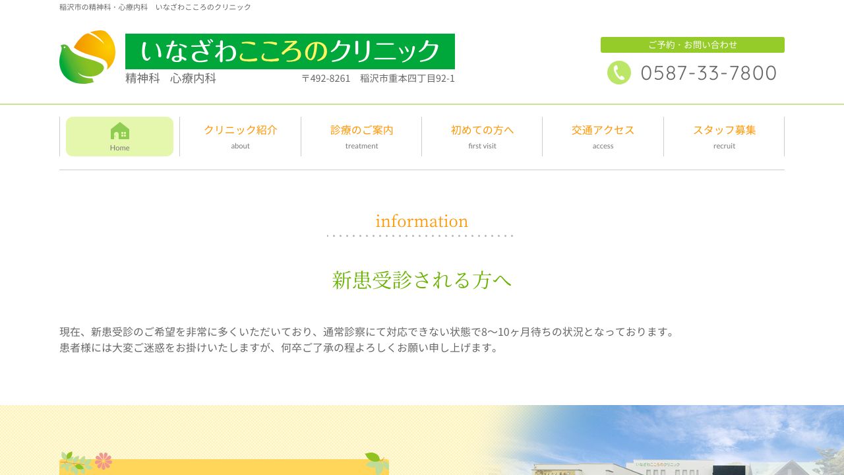Select the Home house icon in navigation

tap(119, 130)
